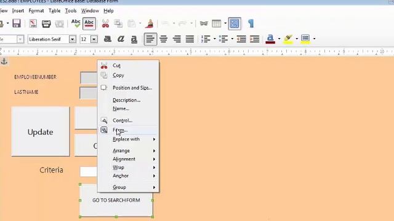The height and width of the screenshot is (221, 394).
Task: Open the Help menu
Action: pyautogui.click(x=108, y=11)
